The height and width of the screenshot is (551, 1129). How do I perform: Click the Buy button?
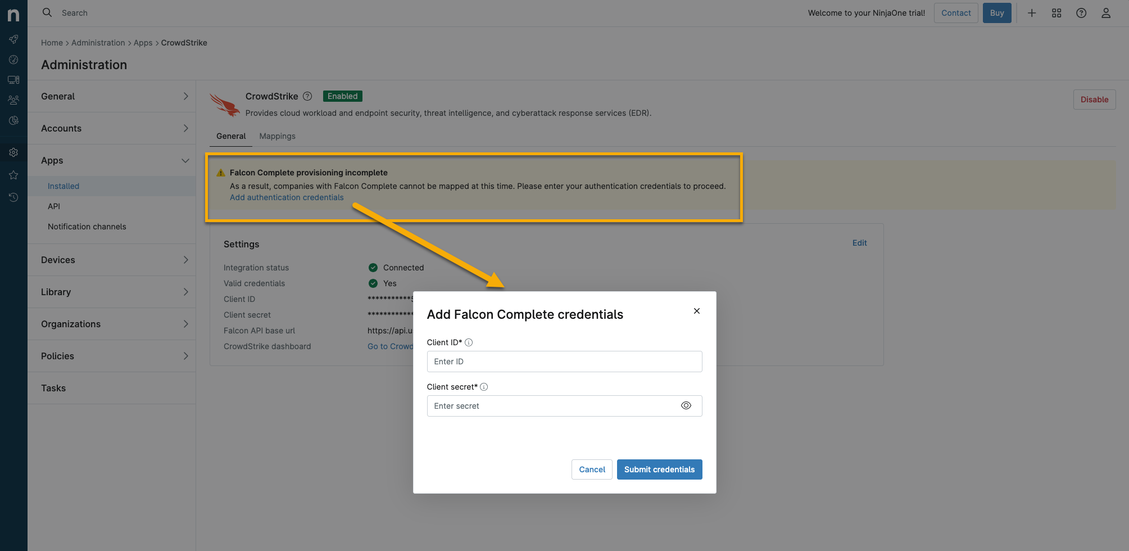click(997, 13)
